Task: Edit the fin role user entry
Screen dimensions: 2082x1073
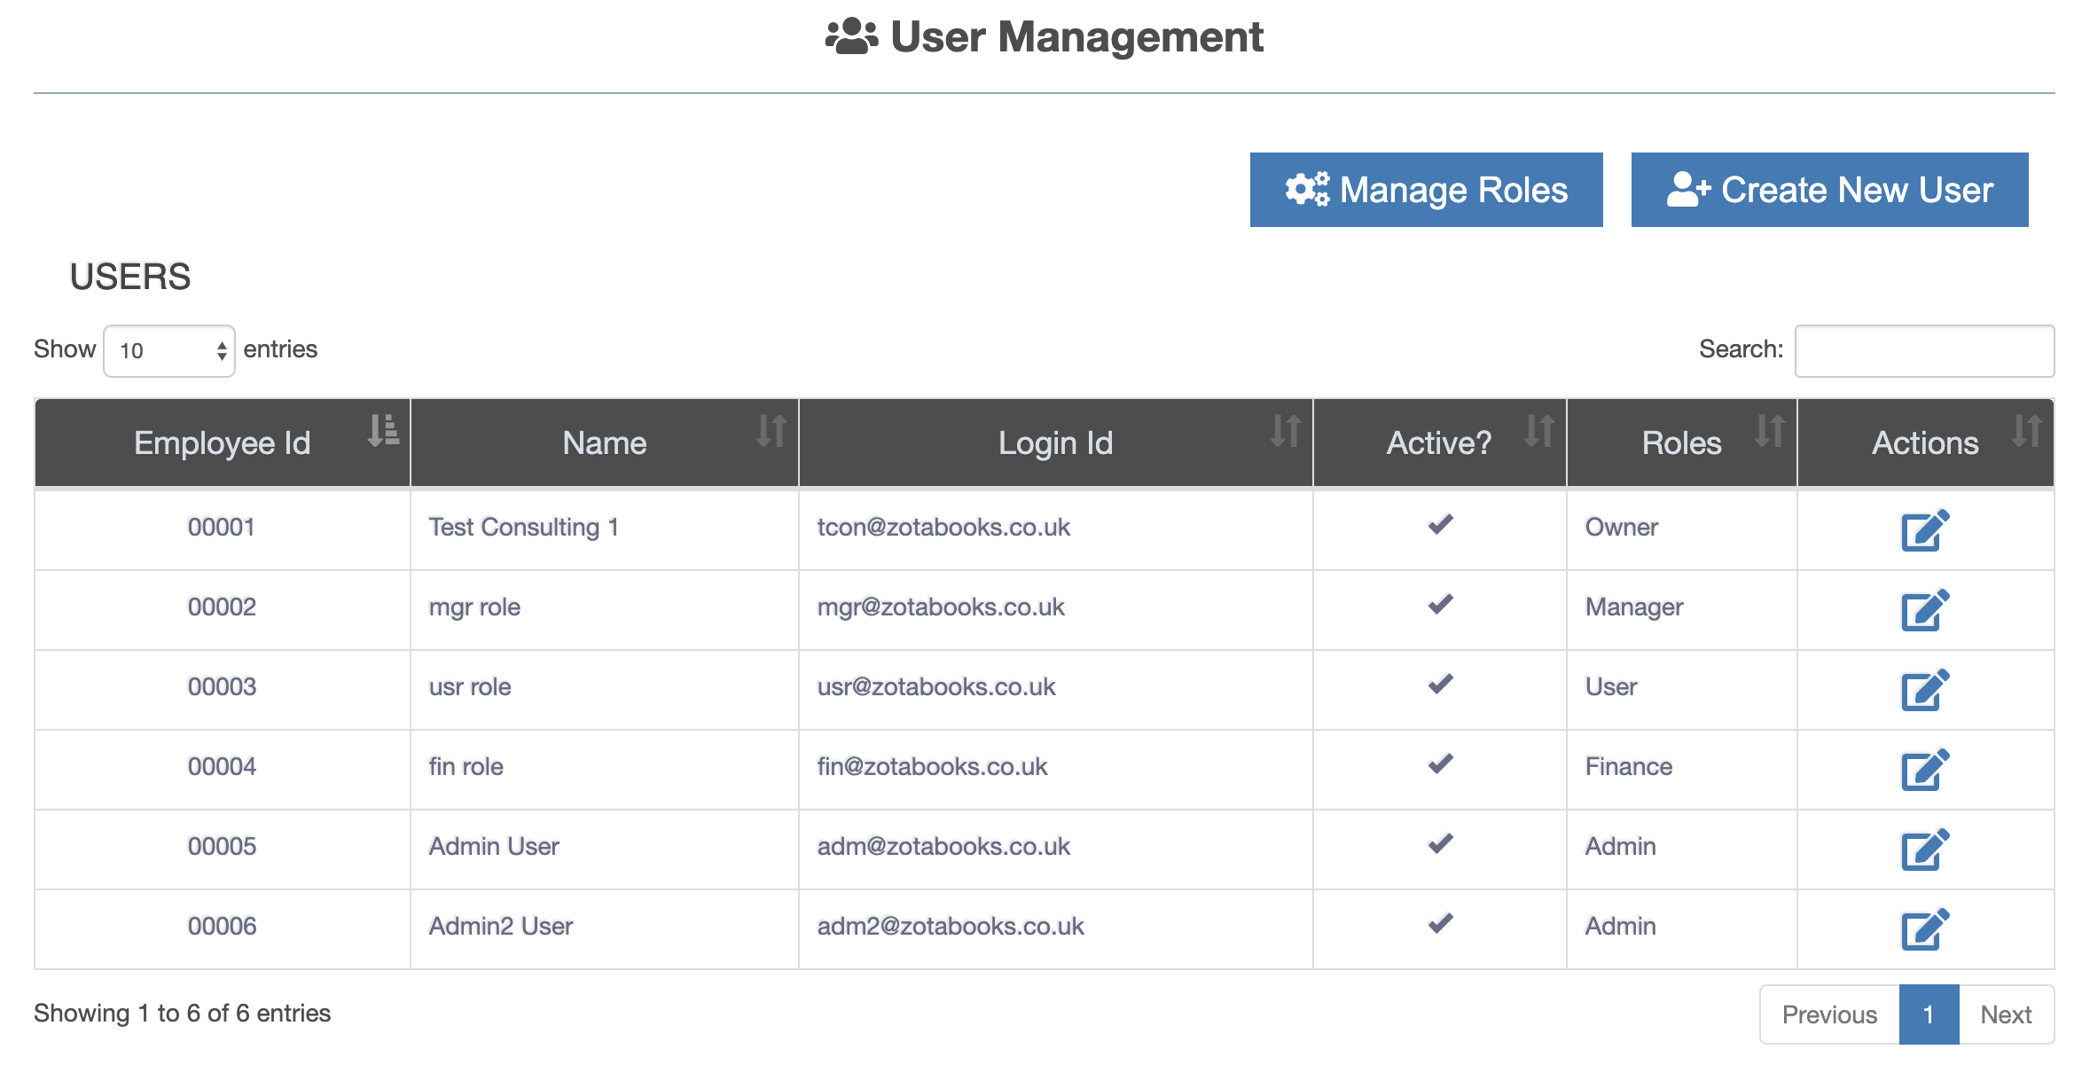Action: click(x=1925, y=770)
